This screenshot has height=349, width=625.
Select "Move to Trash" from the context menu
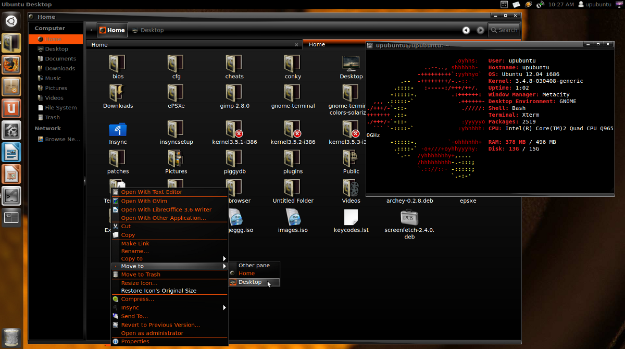[x=141, y=274]
